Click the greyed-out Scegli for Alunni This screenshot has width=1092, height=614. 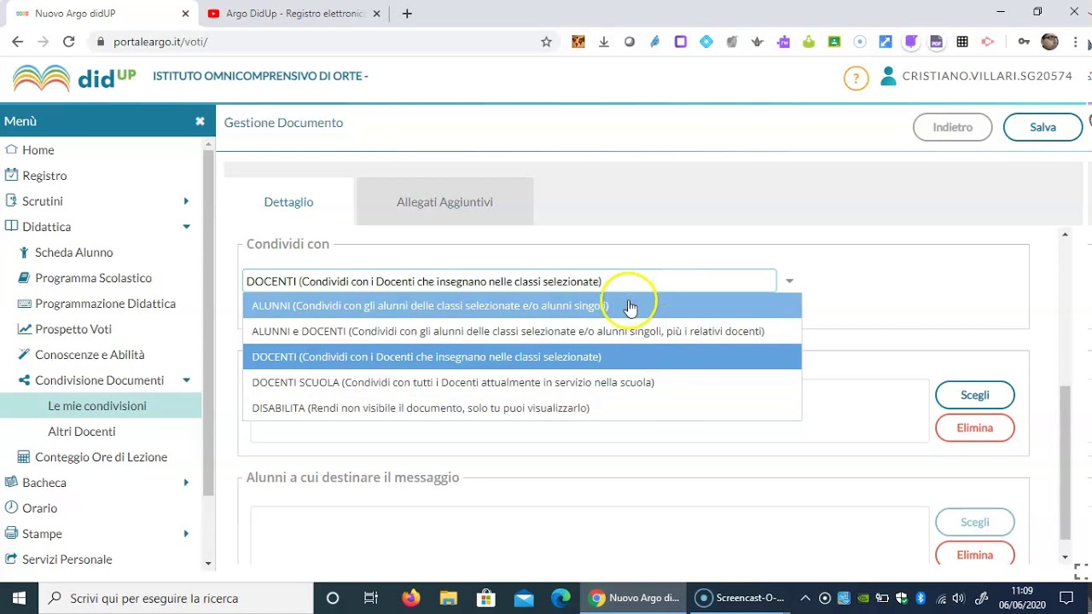(x=974, y=522)
